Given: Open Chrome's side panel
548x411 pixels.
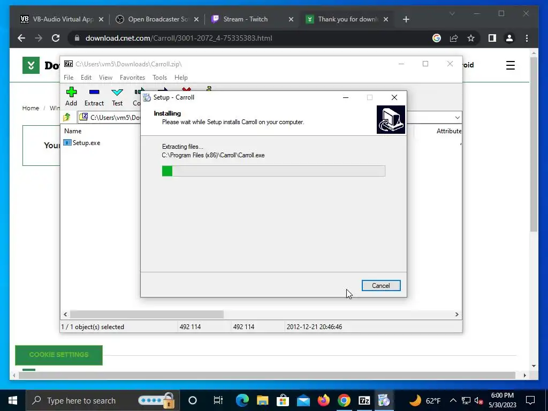Looking at the screenshot, I should point(492,38).
